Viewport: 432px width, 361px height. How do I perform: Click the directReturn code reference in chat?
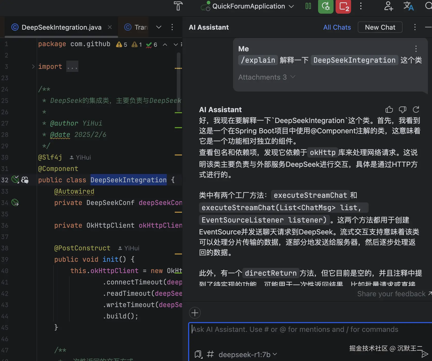click(x=271, y=273)
